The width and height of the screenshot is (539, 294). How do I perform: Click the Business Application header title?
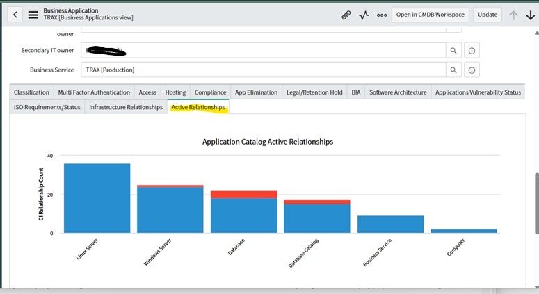[x=70, y=10]
